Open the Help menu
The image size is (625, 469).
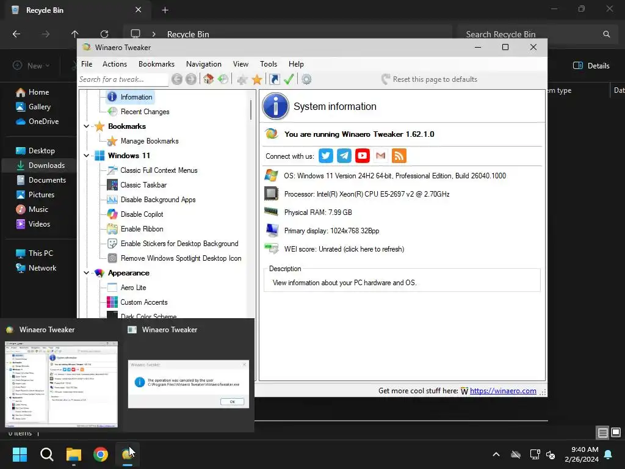(x=296, y=64)
